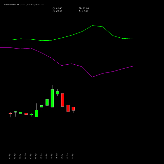164x164 pixels.
Task: Click the high value 'H: 20.00'
Action: (x=84, y=9)
